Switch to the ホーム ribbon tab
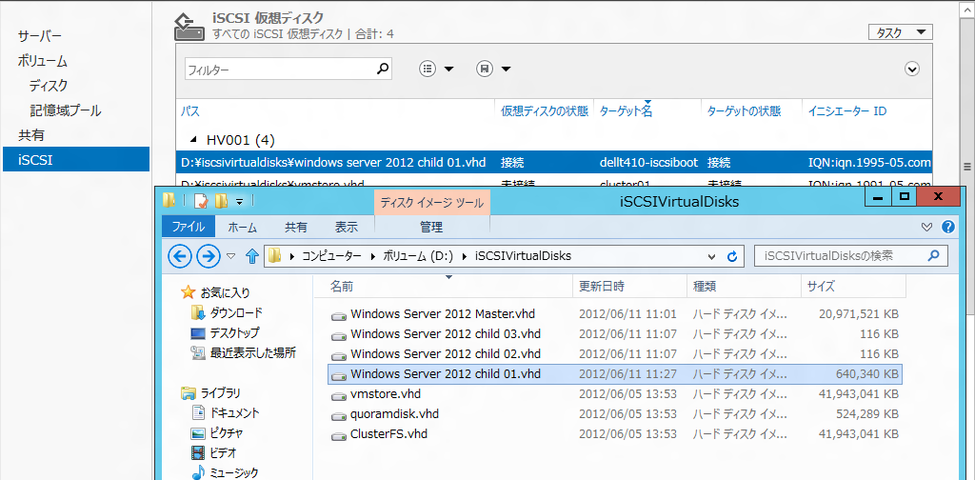Viewport: 975px width, 480px height. click(243, 228)
